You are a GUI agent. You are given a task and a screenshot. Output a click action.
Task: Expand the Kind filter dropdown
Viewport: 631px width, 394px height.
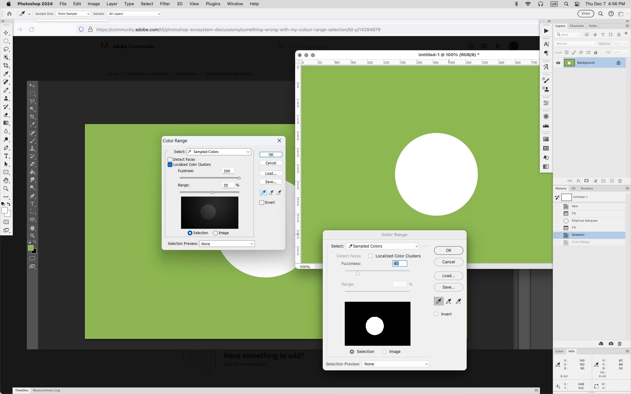pos(568,34)
